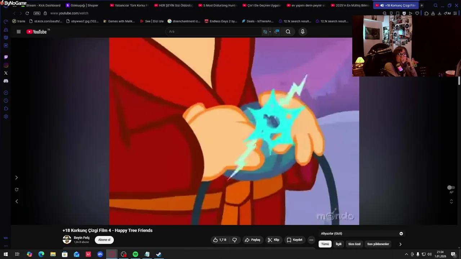Select the Size özel filter chip
This screenshot has height=259, width=461.
click(x=354, y=244)
